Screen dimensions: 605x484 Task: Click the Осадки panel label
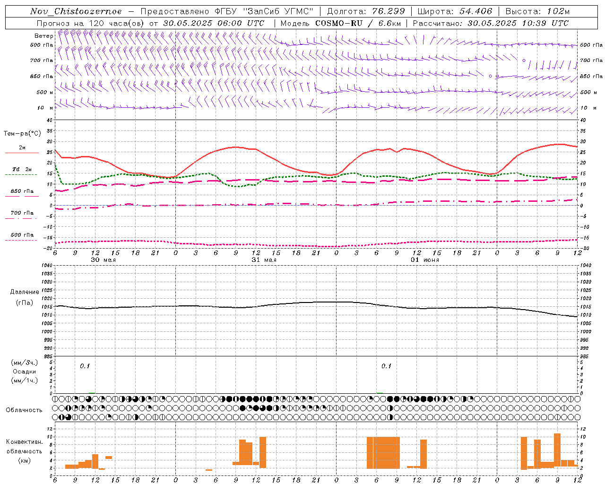[x=25, y=372]
